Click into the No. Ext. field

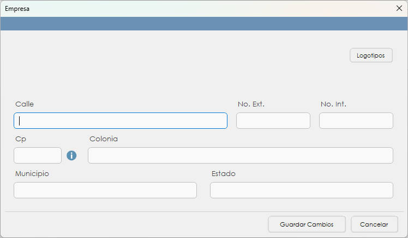click(273, 121)
